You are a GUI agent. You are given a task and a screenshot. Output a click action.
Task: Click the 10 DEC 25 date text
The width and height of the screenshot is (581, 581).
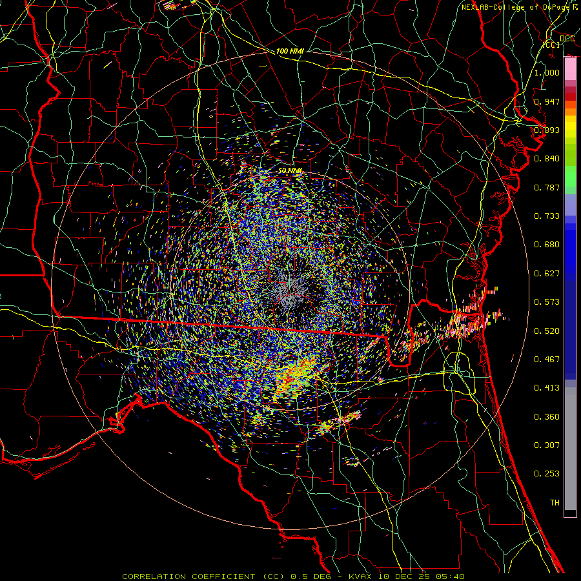pyautogui.click(x=405, y=576)
